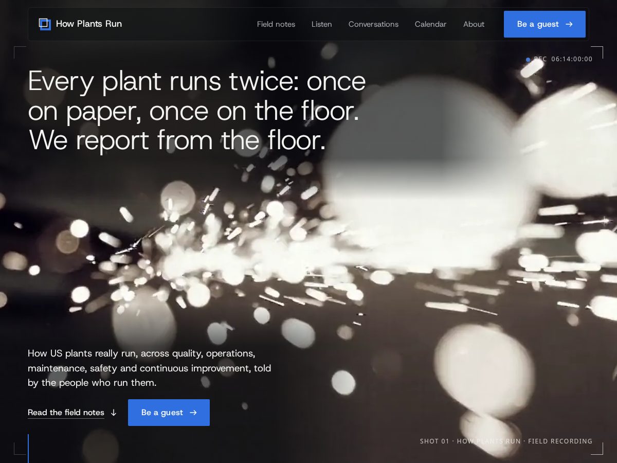
Task: Go to the Listen nav item
Action: (322, 24)
